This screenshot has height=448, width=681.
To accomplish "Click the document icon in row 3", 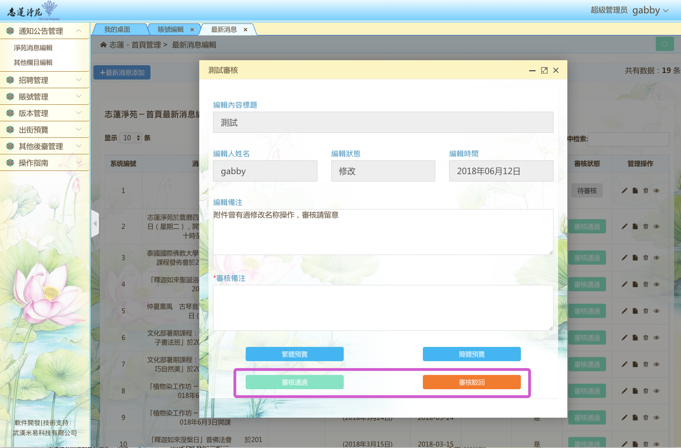I will pyautogui.click(x=635, y=258).
